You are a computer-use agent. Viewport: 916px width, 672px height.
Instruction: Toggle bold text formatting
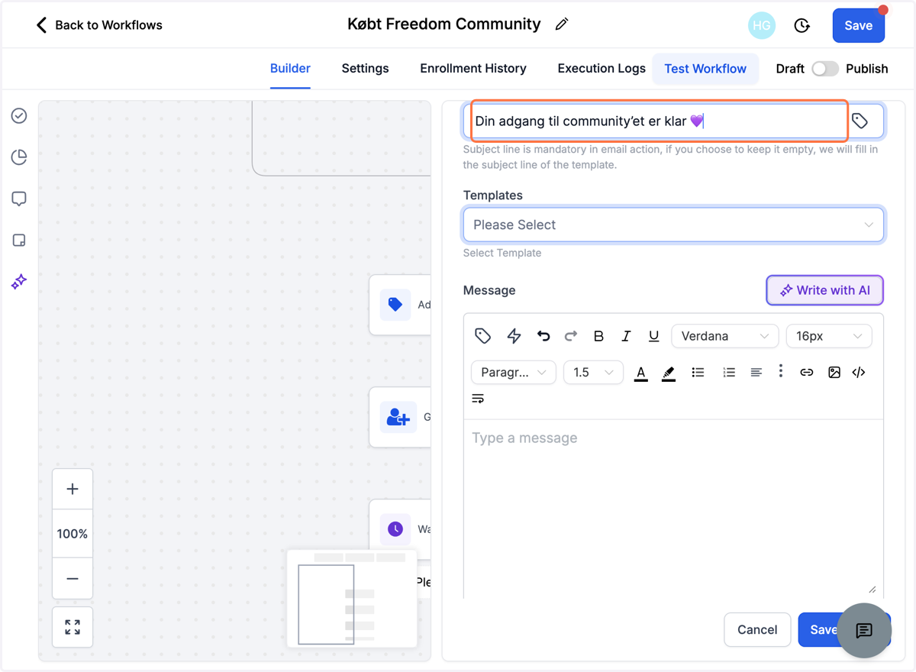598,336
